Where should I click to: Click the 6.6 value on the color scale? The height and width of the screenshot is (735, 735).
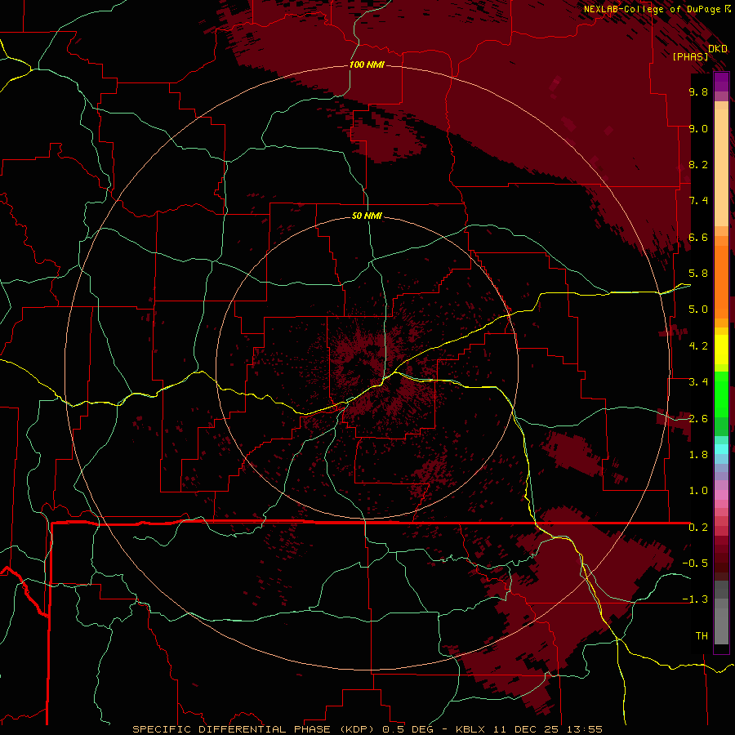[x=698, y=237]
